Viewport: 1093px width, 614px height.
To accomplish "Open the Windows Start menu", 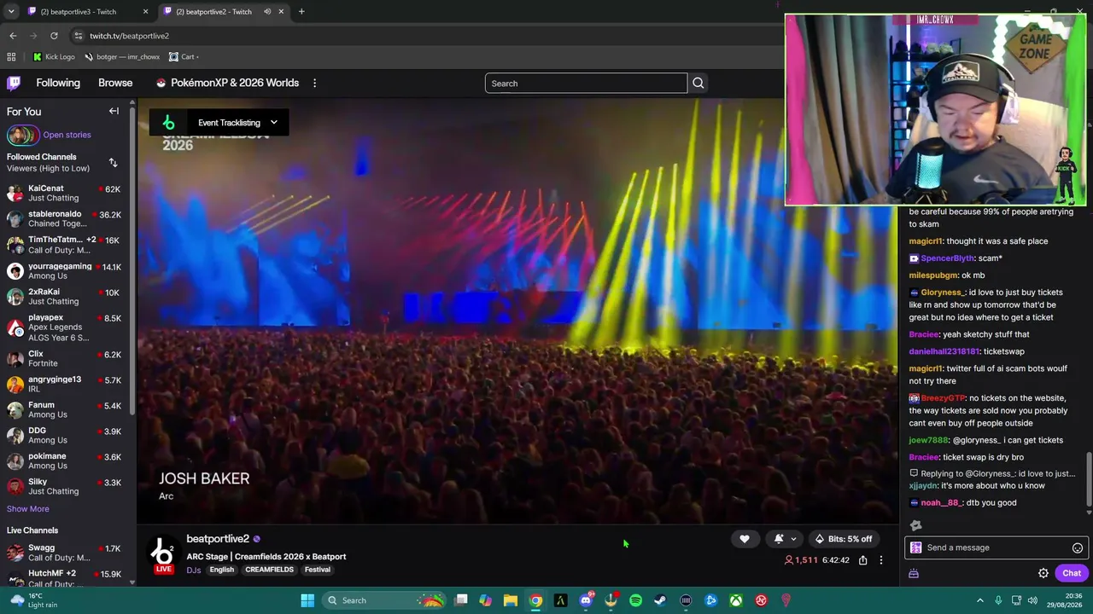I will point(307,600).
